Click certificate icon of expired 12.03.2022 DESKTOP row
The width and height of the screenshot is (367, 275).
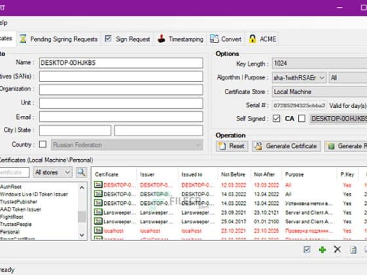(98, 185)
